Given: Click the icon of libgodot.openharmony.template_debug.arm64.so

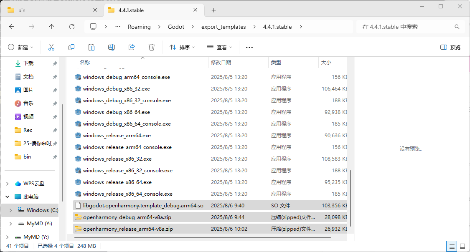Looking at the screenshot, I should click(x=78, y=205).
